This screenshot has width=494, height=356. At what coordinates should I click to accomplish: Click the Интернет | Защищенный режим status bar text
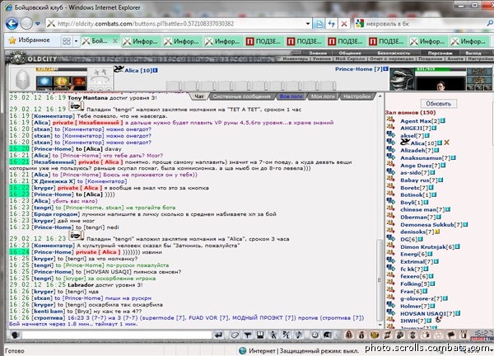tap(303, 350)
